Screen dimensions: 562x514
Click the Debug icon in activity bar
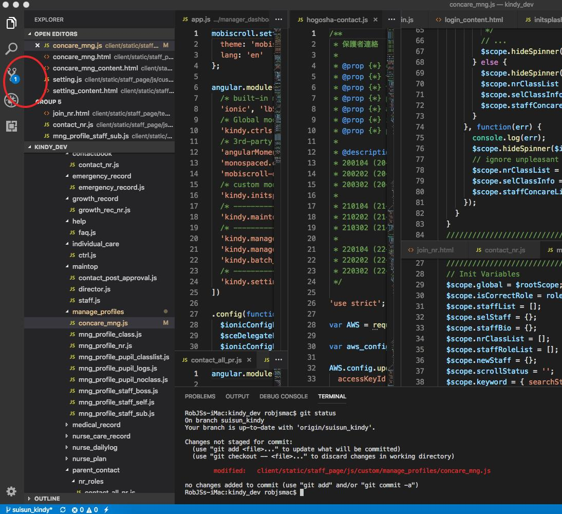tap(11, 101)
